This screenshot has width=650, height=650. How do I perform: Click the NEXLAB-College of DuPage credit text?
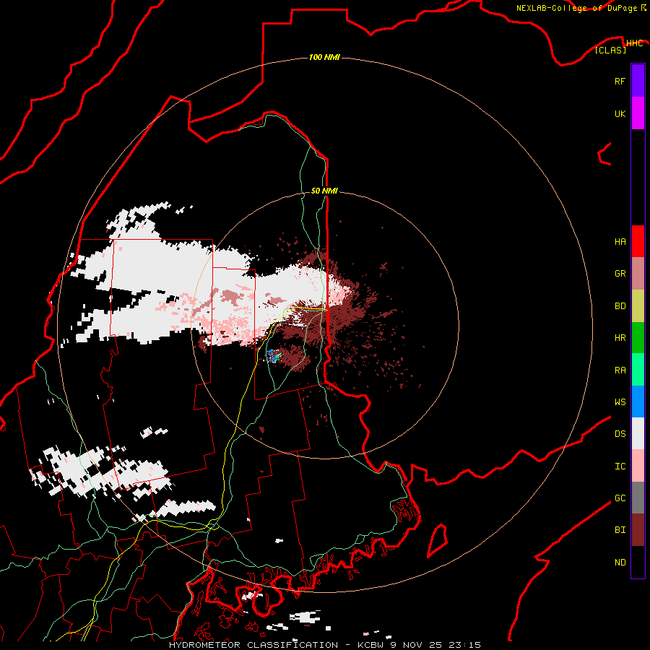point(577,8)
